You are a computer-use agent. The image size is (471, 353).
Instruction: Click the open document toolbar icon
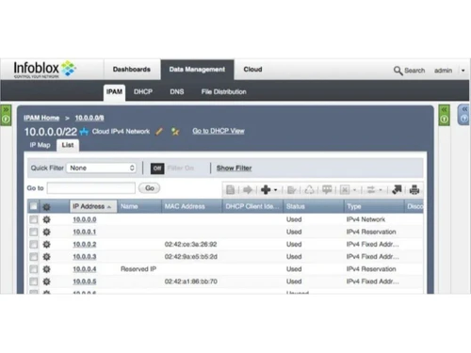click(230, 190)
